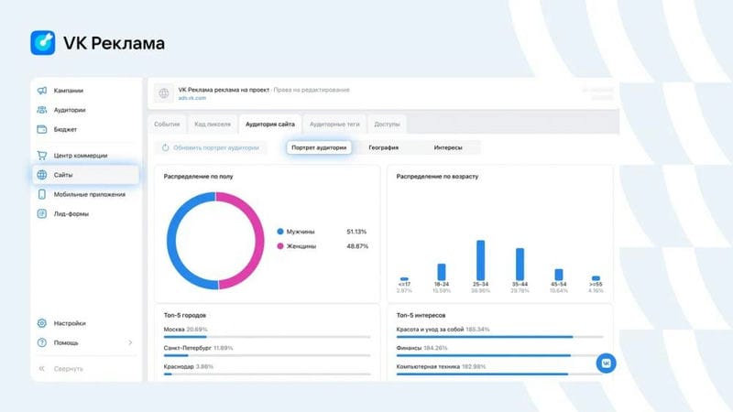The height and width of the screenshot is (412, 733).
Task: Click the 18-24 age bar
Action: coord(442,272)
